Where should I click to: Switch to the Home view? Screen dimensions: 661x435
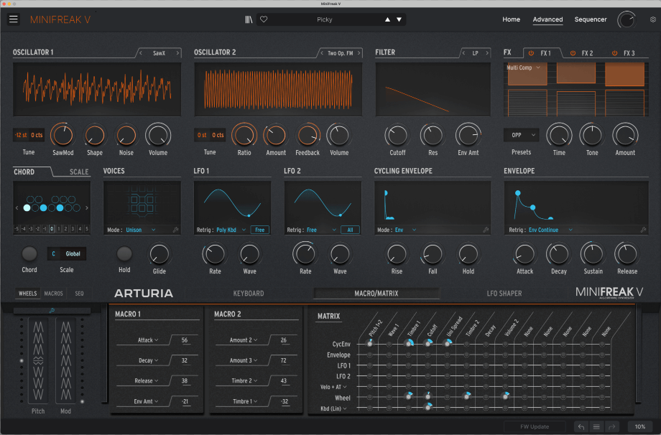click(511, 19)
